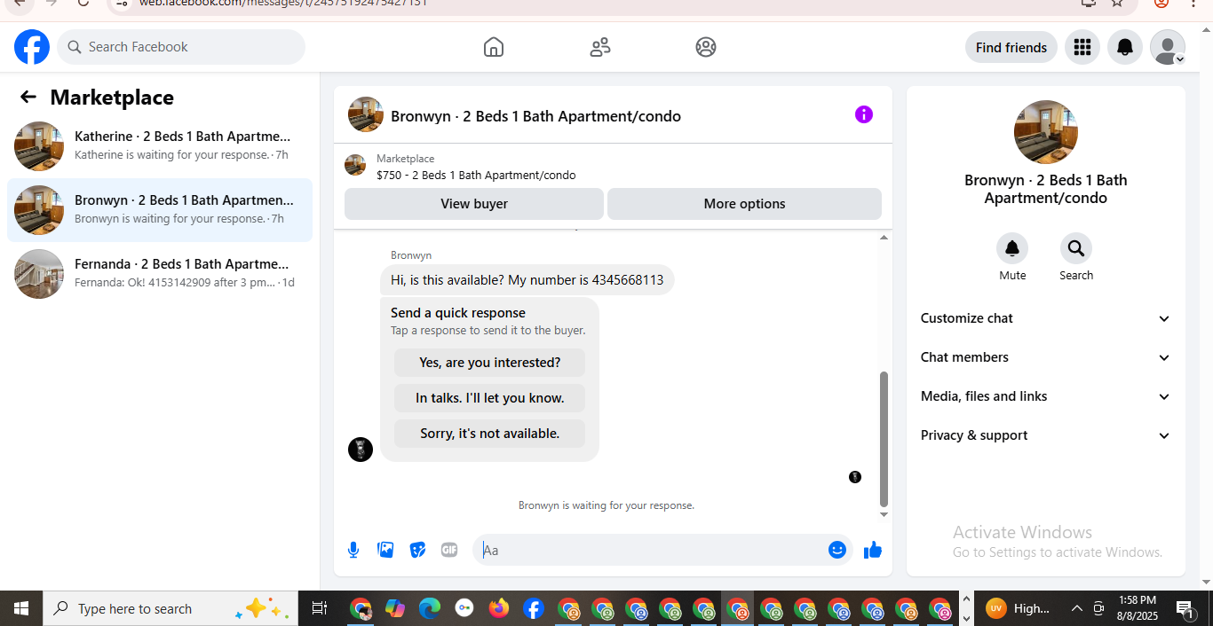
Task: Click Bronwyn's message with phone number
Action: (x=527, y=280)
